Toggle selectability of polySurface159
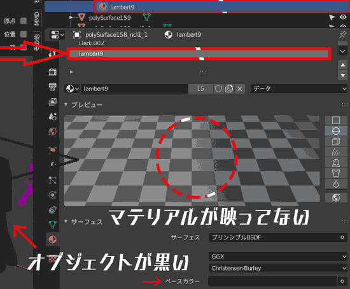The width and height of the screenshot is (350, 289). [x=332, y=17]
